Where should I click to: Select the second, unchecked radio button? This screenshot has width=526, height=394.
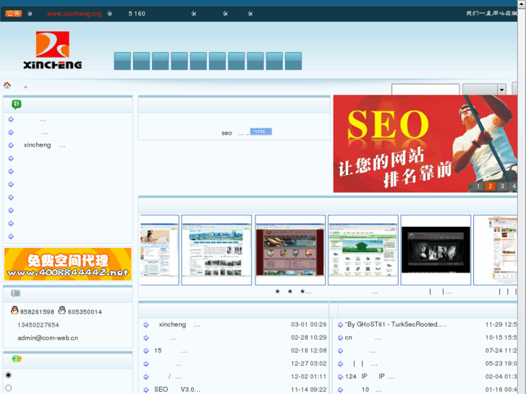point(9,388)
